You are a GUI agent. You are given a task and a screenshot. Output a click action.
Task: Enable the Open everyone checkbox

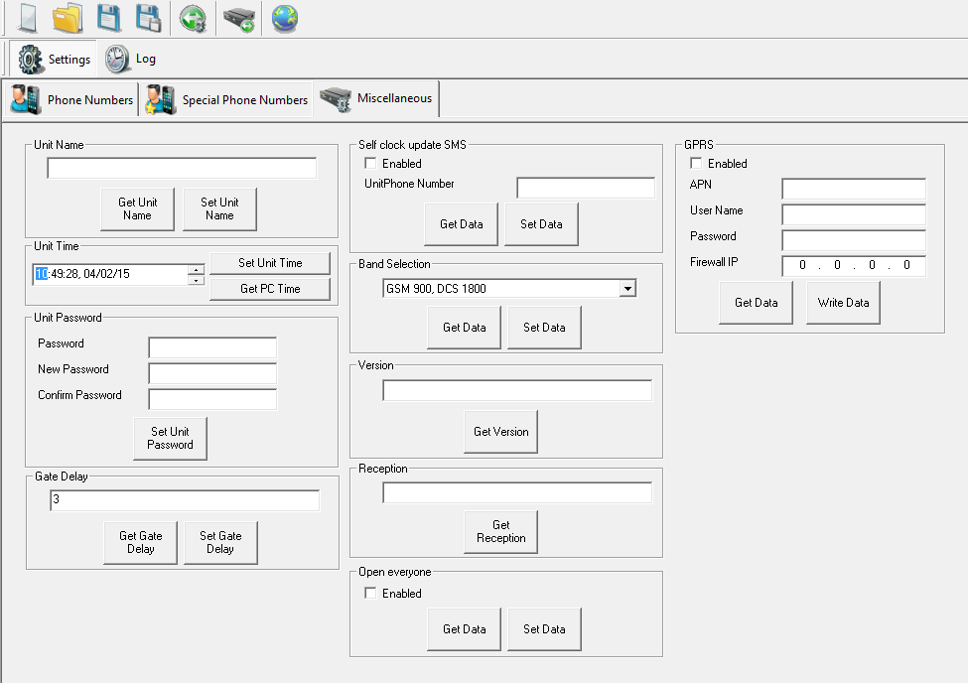371,594
